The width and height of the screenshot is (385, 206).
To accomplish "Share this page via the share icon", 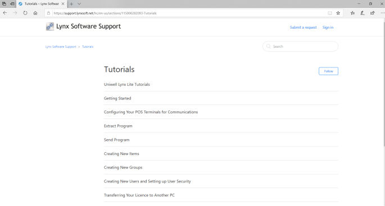I will (373, 13).
